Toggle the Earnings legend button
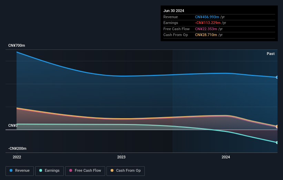Viewport: 283px width, 180px height. (x=49, y=171)
